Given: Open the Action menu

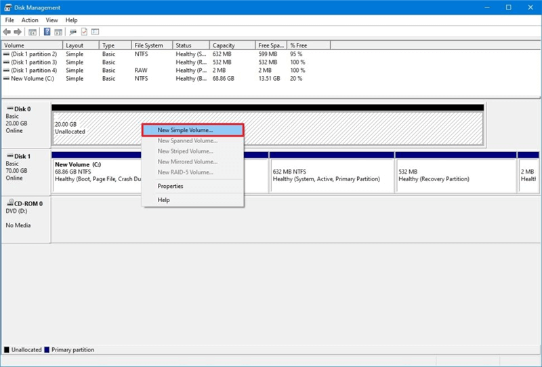Looking at the screenshot, I should coord(30,20).
